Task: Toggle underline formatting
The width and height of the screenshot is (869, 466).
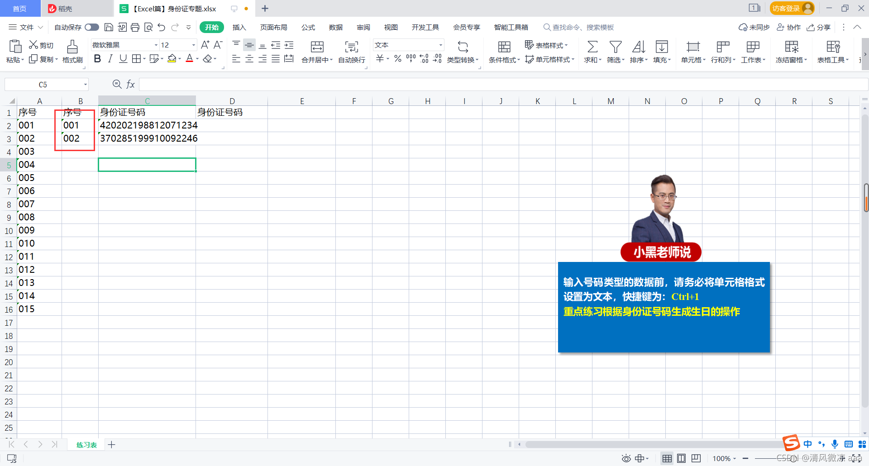Action: [x=123, y=59]
